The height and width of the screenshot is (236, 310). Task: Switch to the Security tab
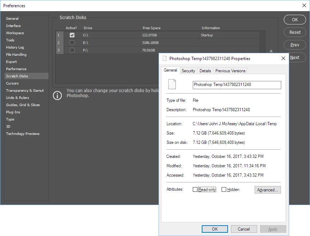click(x=188, y=71)
